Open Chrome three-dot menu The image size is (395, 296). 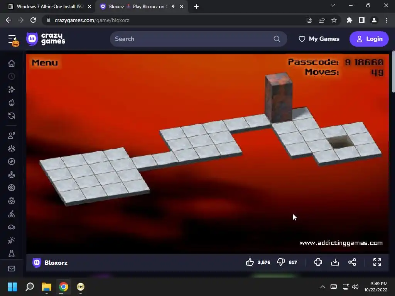pos(387,20)
